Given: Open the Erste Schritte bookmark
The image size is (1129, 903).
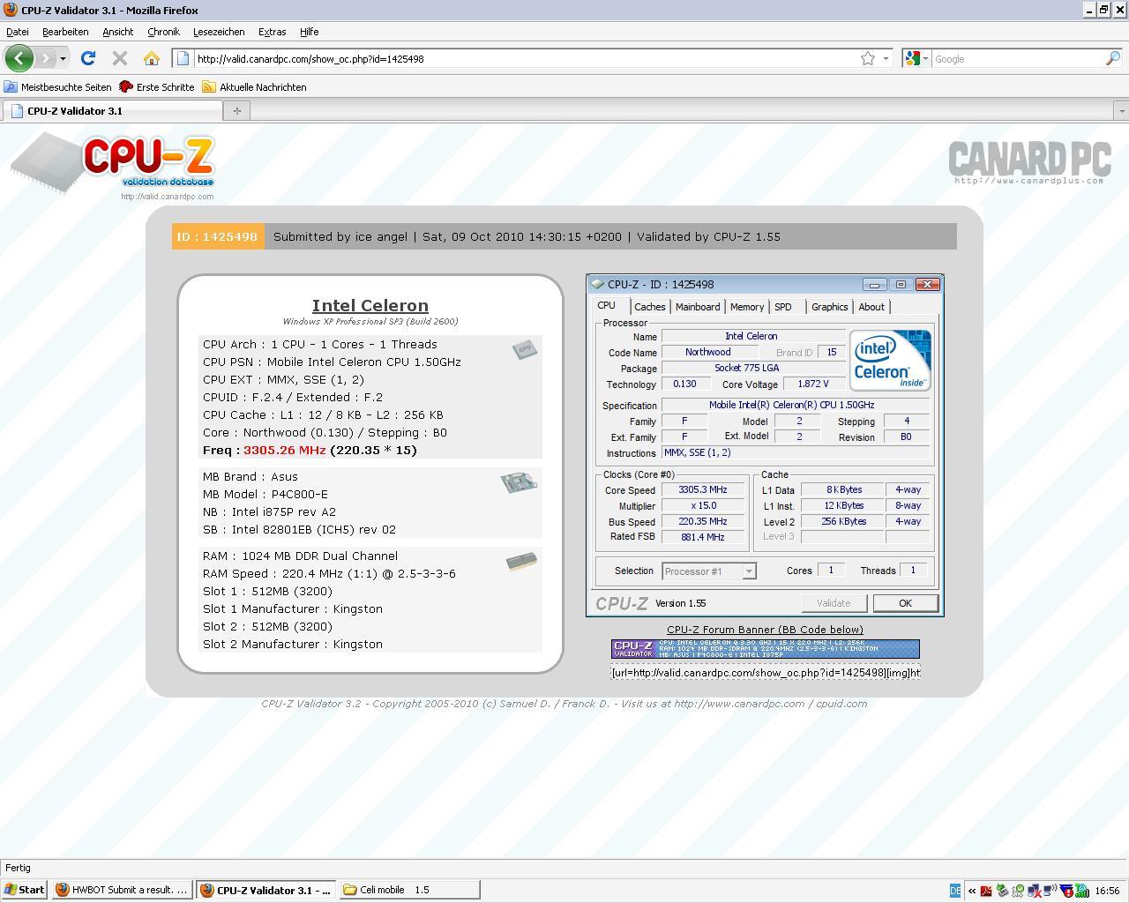Looking at the screenshot, I should [x=157, y=87].
